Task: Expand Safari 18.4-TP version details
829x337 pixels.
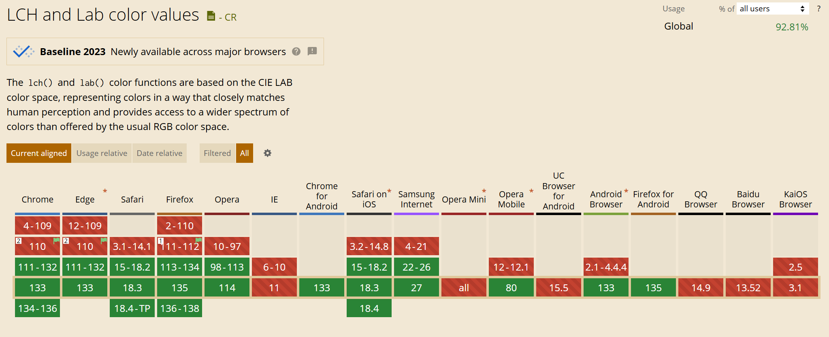Action: 132,308
